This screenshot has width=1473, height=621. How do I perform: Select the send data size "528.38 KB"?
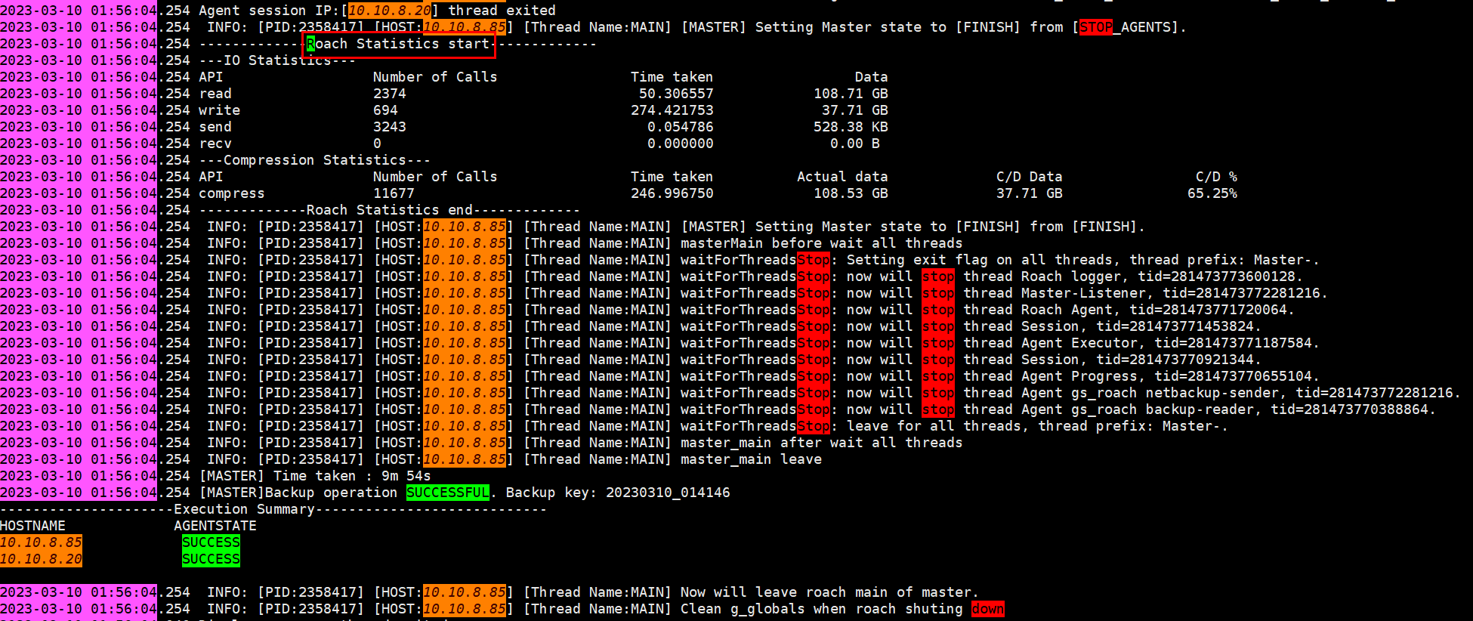click(x=851, y=127)
